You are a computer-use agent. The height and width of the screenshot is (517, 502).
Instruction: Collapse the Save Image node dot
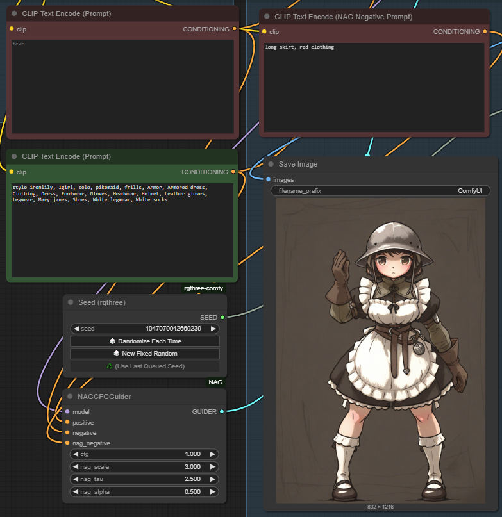tap(271, 164)
